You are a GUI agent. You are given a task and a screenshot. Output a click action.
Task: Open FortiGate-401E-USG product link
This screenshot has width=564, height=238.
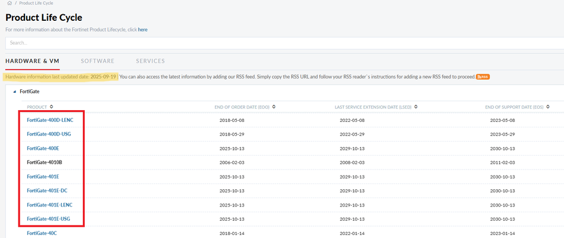point(48,218)
